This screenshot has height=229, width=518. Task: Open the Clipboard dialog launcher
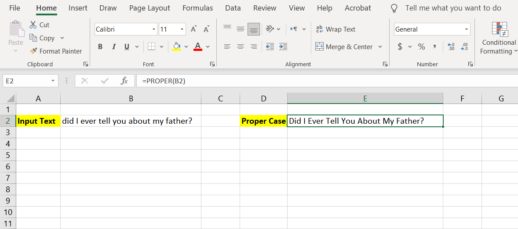86,64
